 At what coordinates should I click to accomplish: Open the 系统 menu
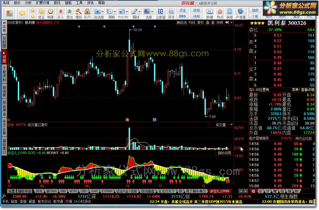6,3
